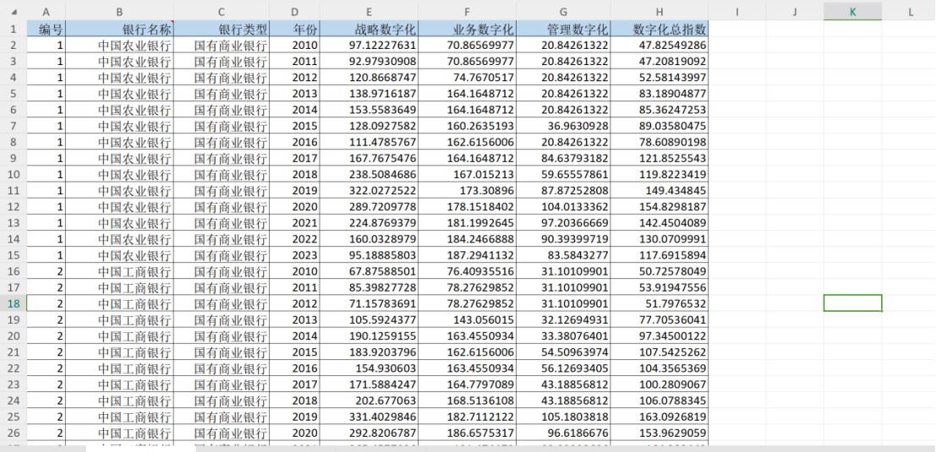The height and width of the screenshot is (452, 936).
Task: Select cell with value 56.12693405
Action: (x=563, y=368)
